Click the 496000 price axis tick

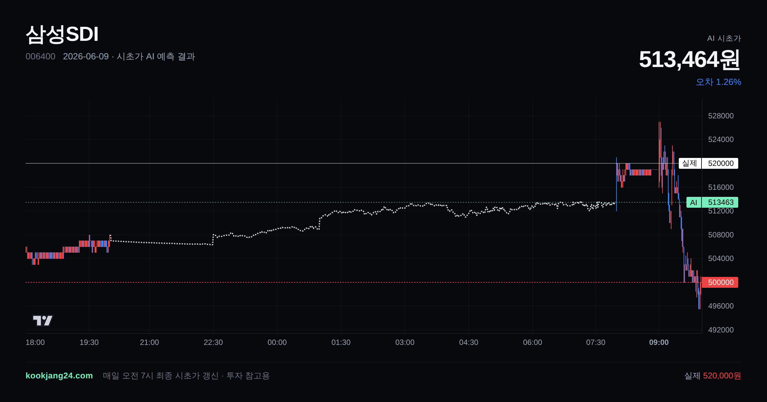click(721, 306)
